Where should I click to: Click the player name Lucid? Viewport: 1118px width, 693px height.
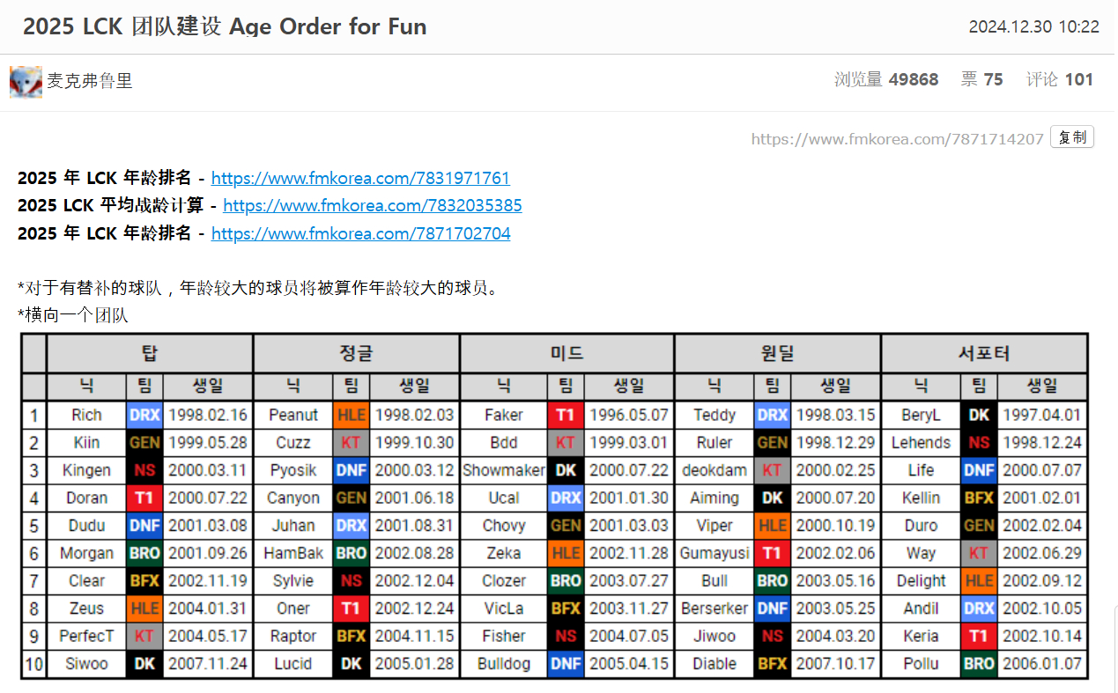pos(293,664)
